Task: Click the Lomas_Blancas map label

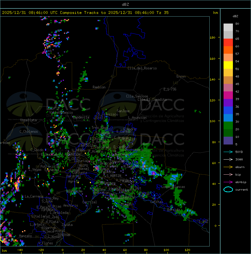Action: click(x=173, y=187)
